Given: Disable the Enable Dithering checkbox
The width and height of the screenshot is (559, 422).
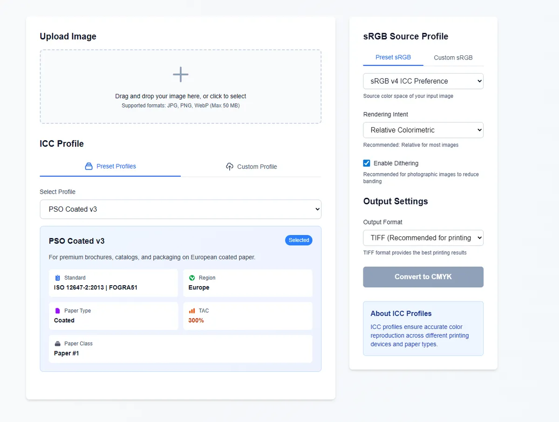Looking at the screenshot, I should pos(367,163).
